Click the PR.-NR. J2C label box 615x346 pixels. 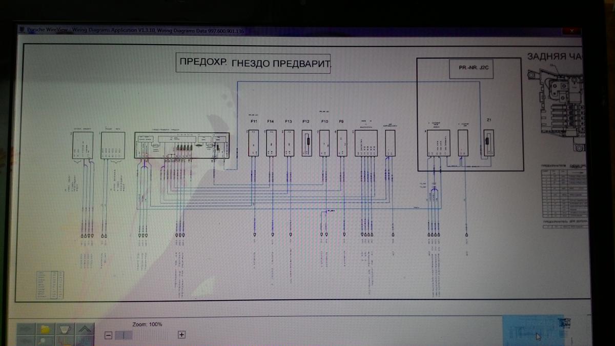pyautogui.click(x=471, y=69)
